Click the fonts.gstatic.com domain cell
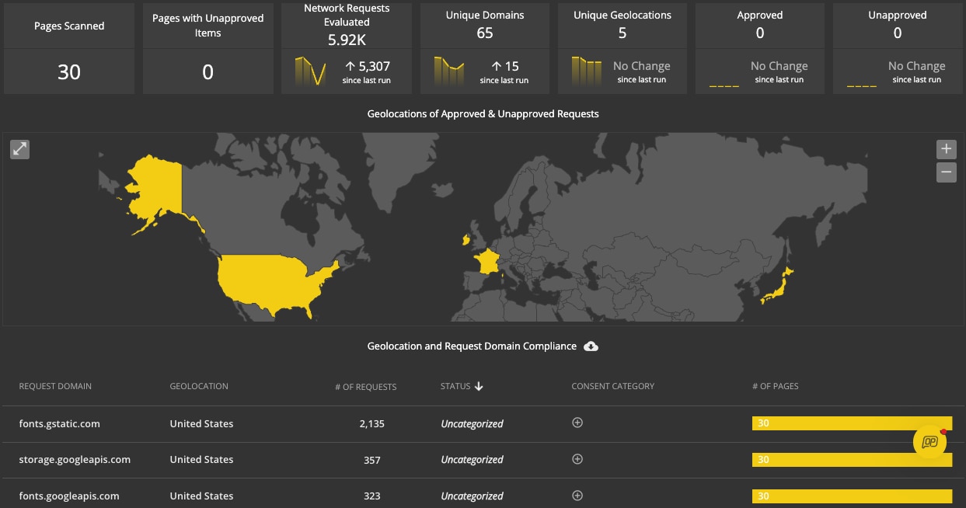Image resolution: width=966 pixels, height=508 pixels. click(60, 423)
